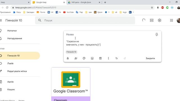Pin the open note
This screenshot has width=180, height=101.
[157, 35]
